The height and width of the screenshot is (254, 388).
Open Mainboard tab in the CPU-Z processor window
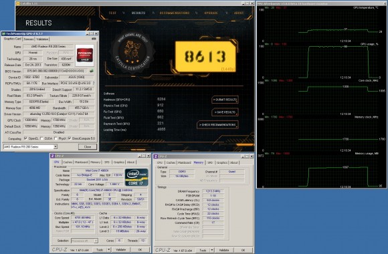tap(81, 162)
